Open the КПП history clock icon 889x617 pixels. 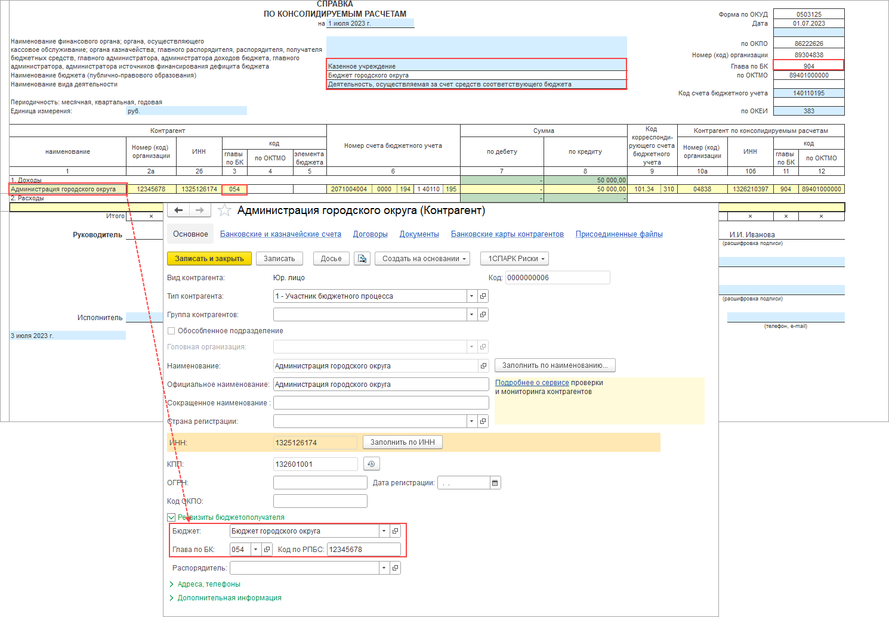pyautogui.click(x=371, y=464)
